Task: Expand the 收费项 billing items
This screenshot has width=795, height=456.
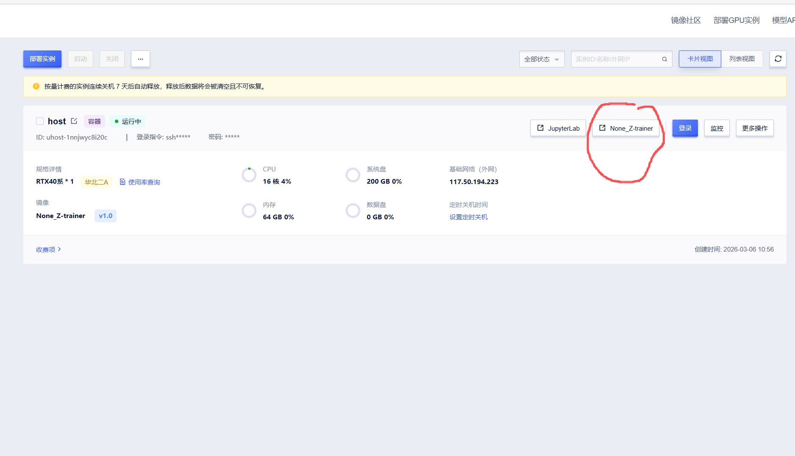Action: tap(48, 249)
